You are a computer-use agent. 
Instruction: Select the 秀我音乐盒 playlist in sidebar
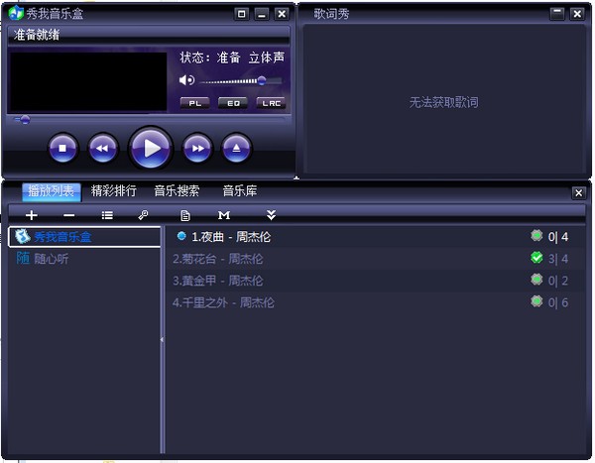click(x=84, y=237)
